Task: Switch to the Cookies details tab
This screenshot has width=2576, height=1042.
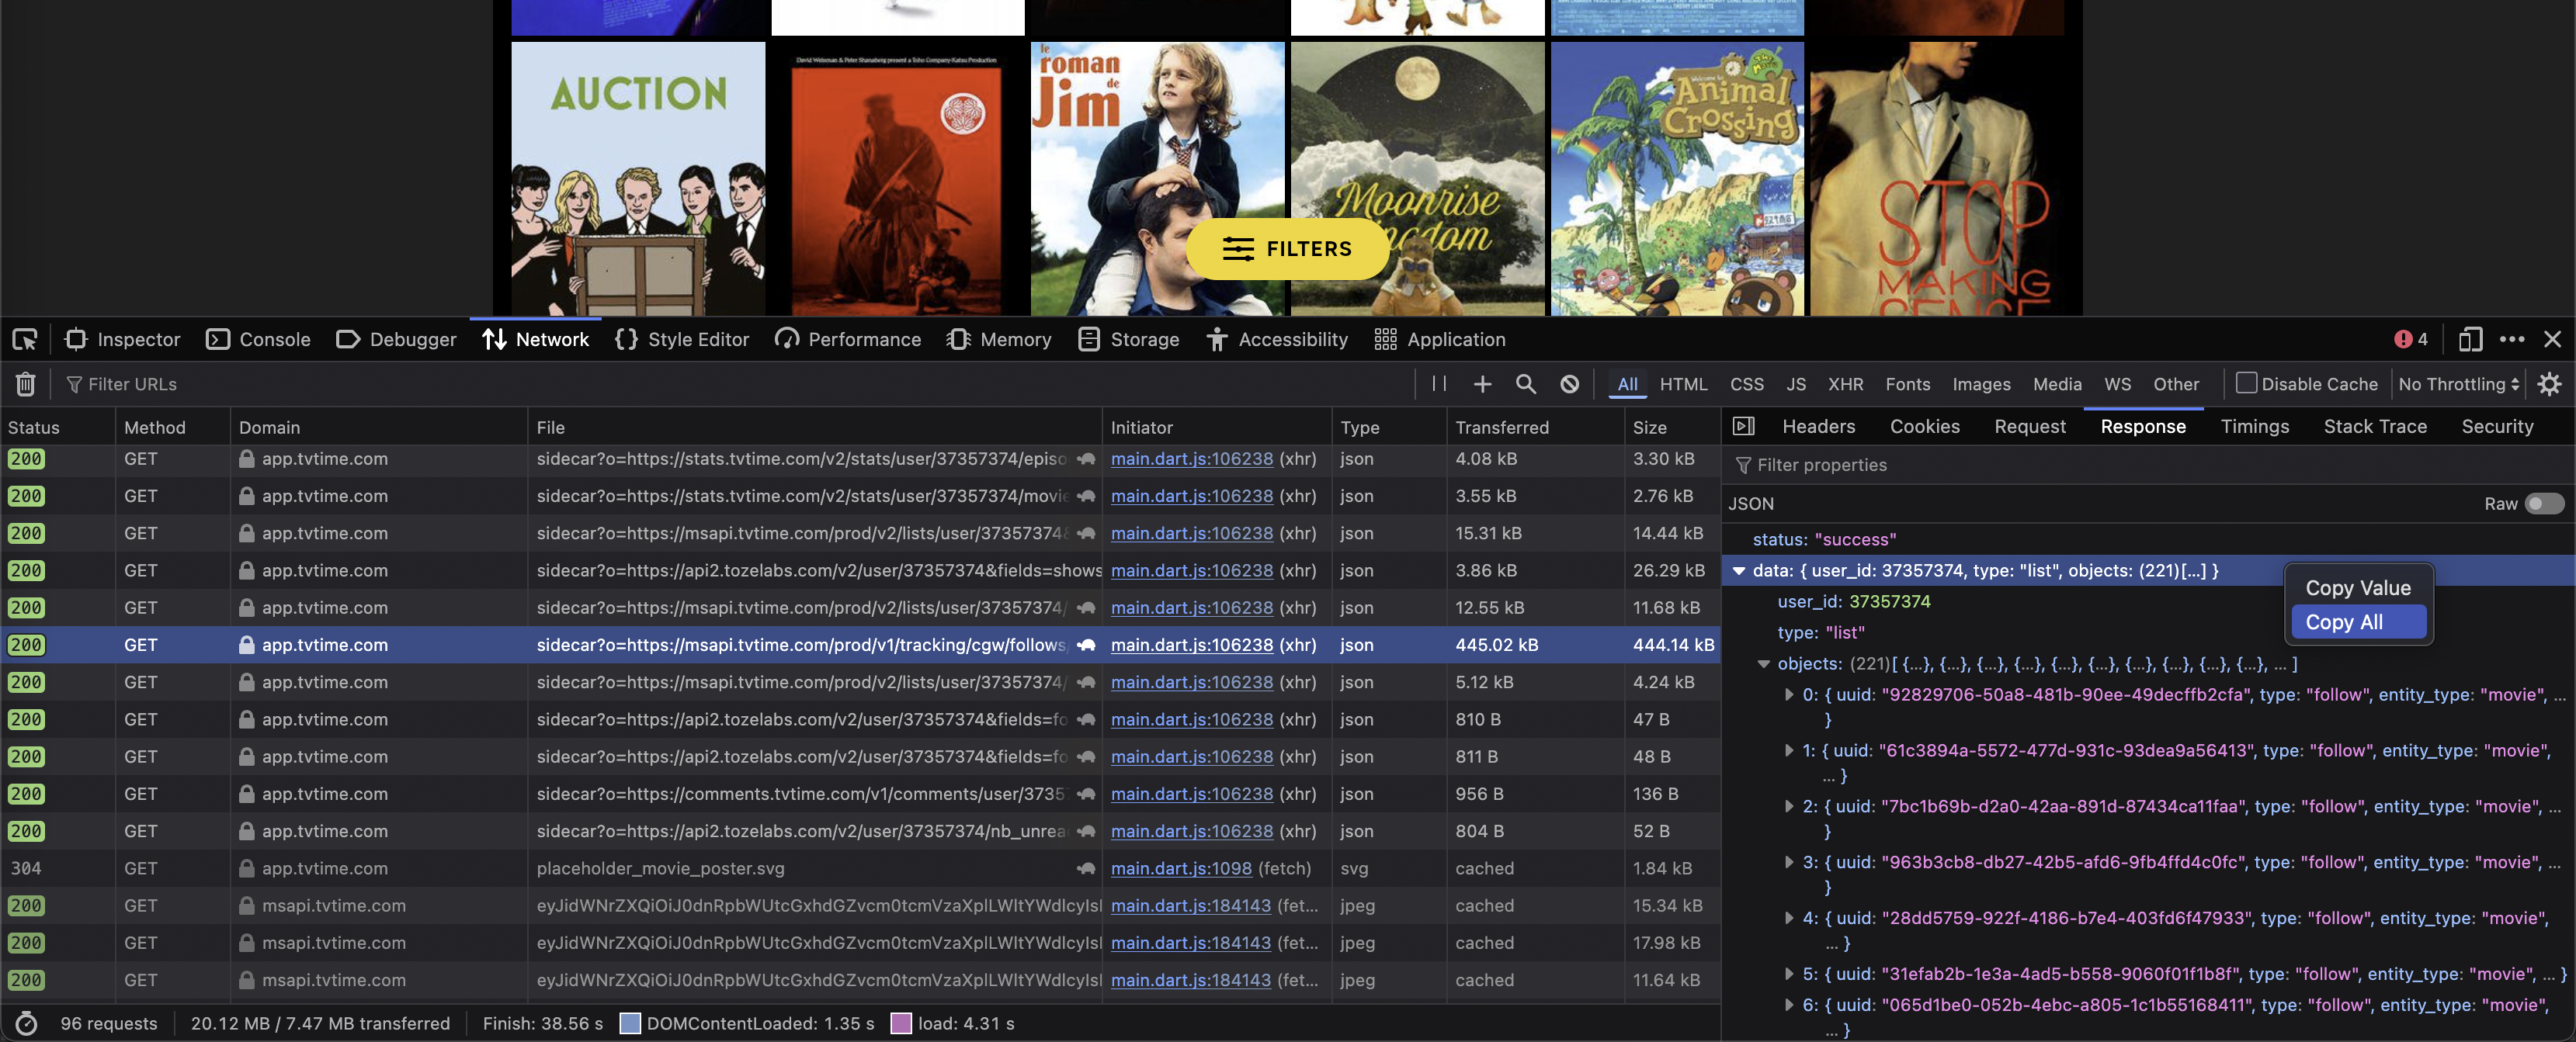Action: click(1924, 427)
